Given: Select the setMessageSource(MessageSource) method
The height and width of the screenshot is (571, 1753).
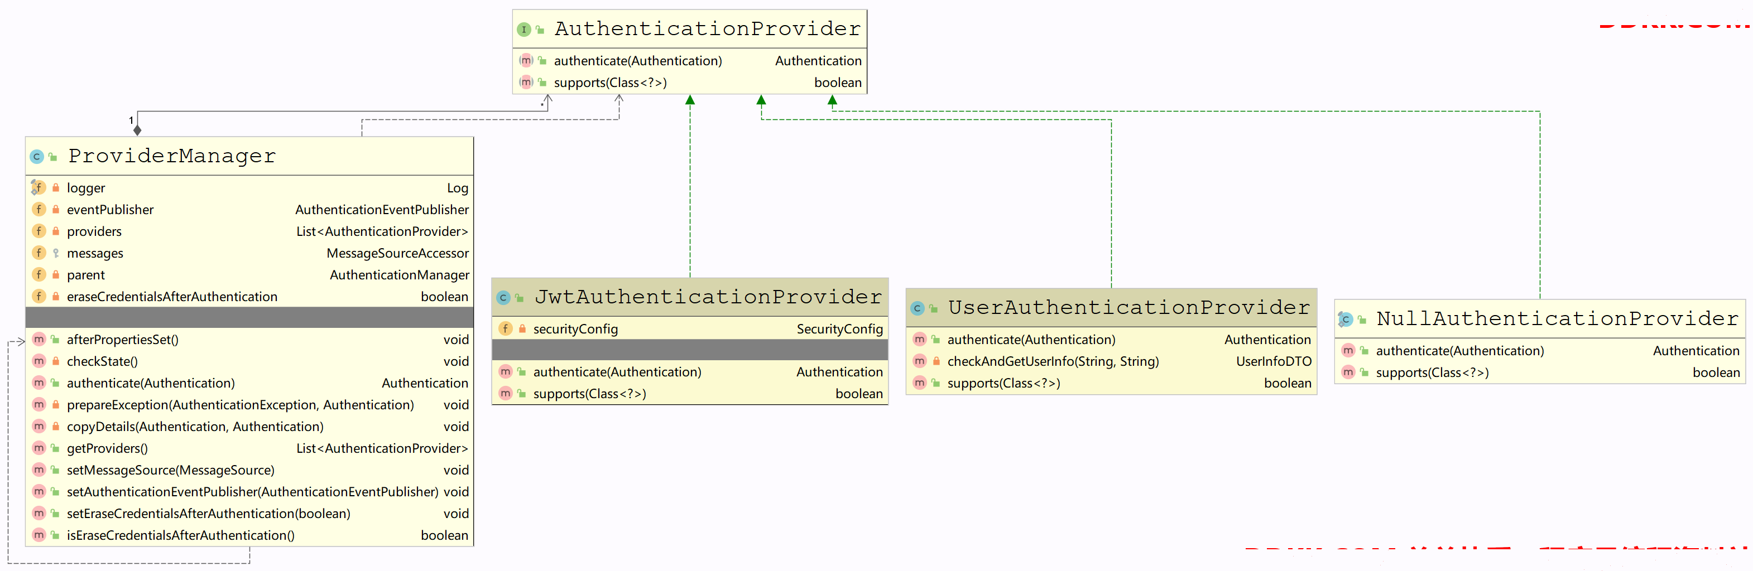Looking at the screenshot, I should pos(170,470).
